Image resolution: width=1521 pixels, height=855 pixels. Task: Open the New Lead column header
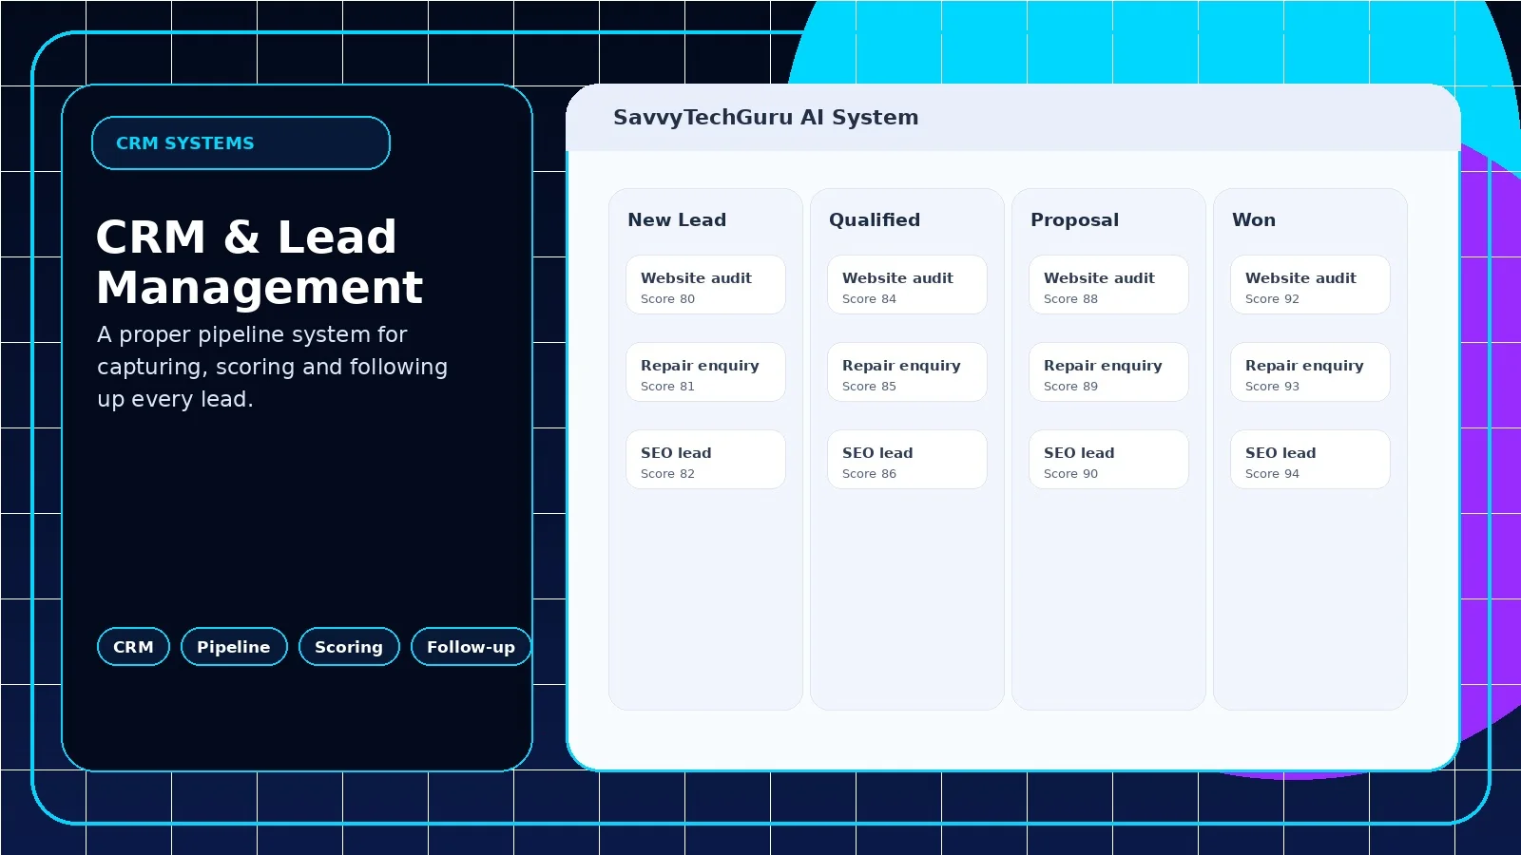(677, 219)
